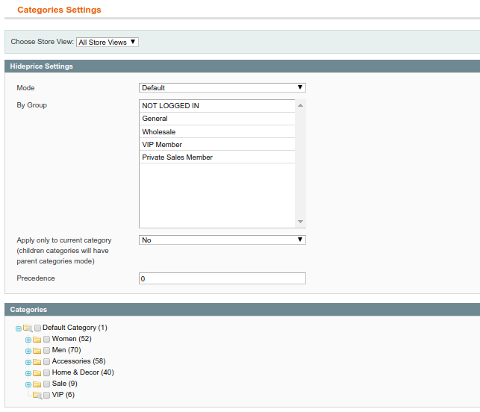480x412 pixels.
Task: Click the VIP category folder icon
Action: 37,396
